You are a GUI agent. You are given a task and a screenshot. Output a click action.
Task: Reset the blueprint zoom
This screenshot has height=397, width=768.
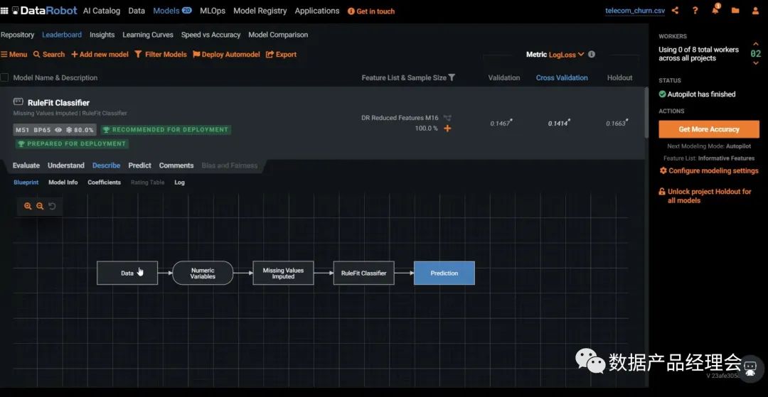pyautogui.click(x=52, y=207)
